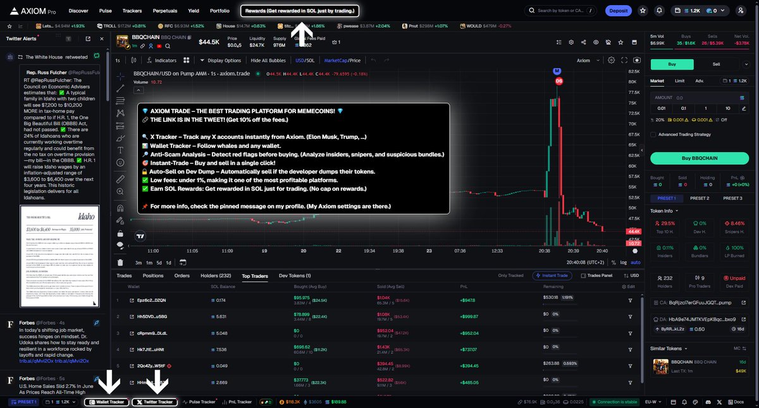
Task: Go to the Discover page
Action: point(78,11)
